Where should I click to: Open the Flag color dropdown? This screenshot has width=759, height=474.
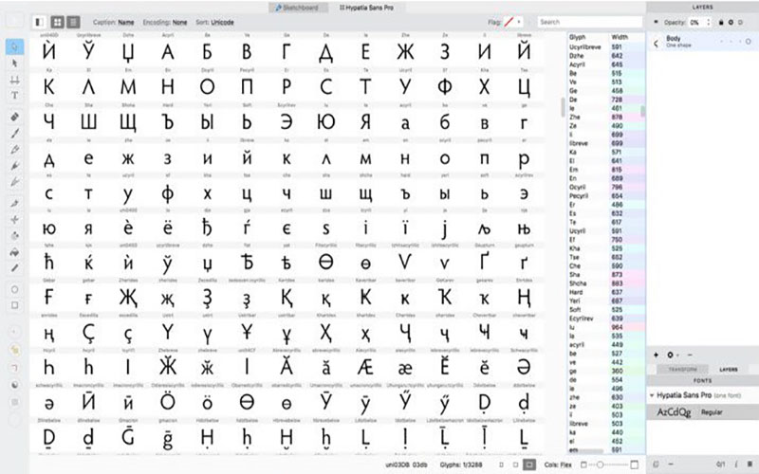[515, 21]
